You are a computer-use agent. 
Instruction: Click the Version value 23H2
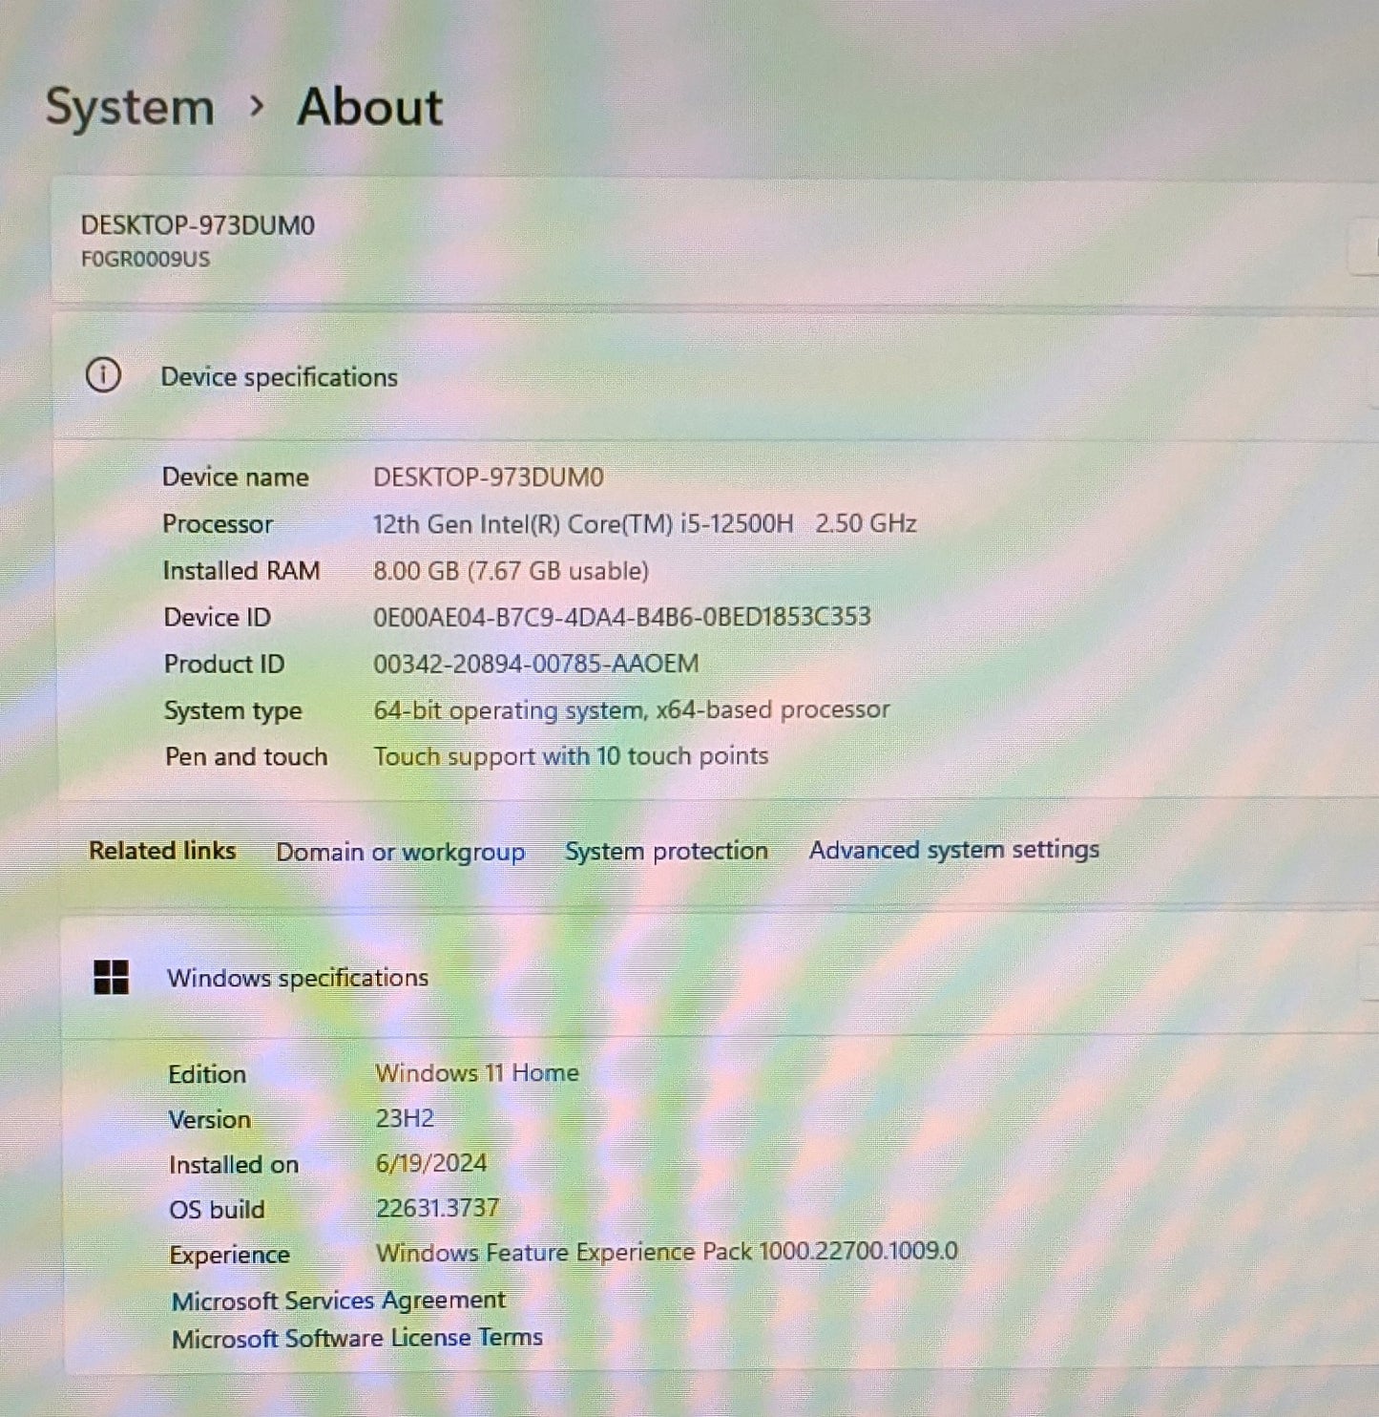point(405,1118)
